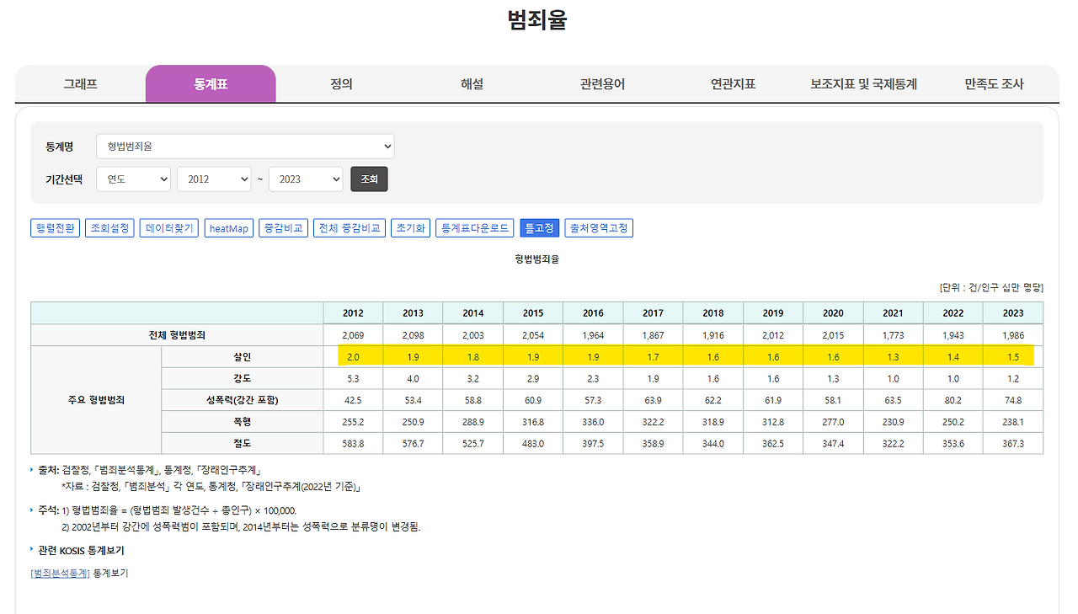1078x614 pixels.
Task: Open the 관련용어 related terms tab
Action: (x=602, y=84)
